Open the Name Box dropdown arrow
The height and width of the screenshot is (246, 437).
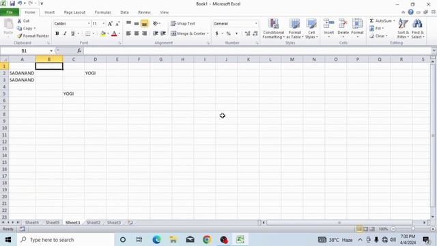tap(51, 51)
